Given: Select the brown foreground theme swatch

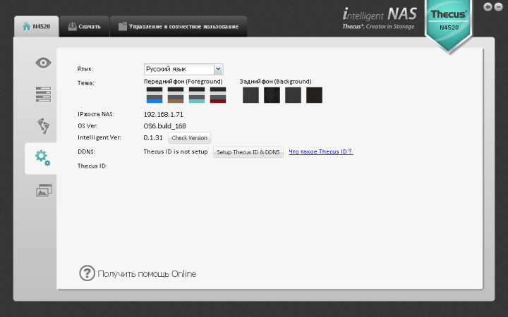Looking at the screenshot, I should coord(176,95).
